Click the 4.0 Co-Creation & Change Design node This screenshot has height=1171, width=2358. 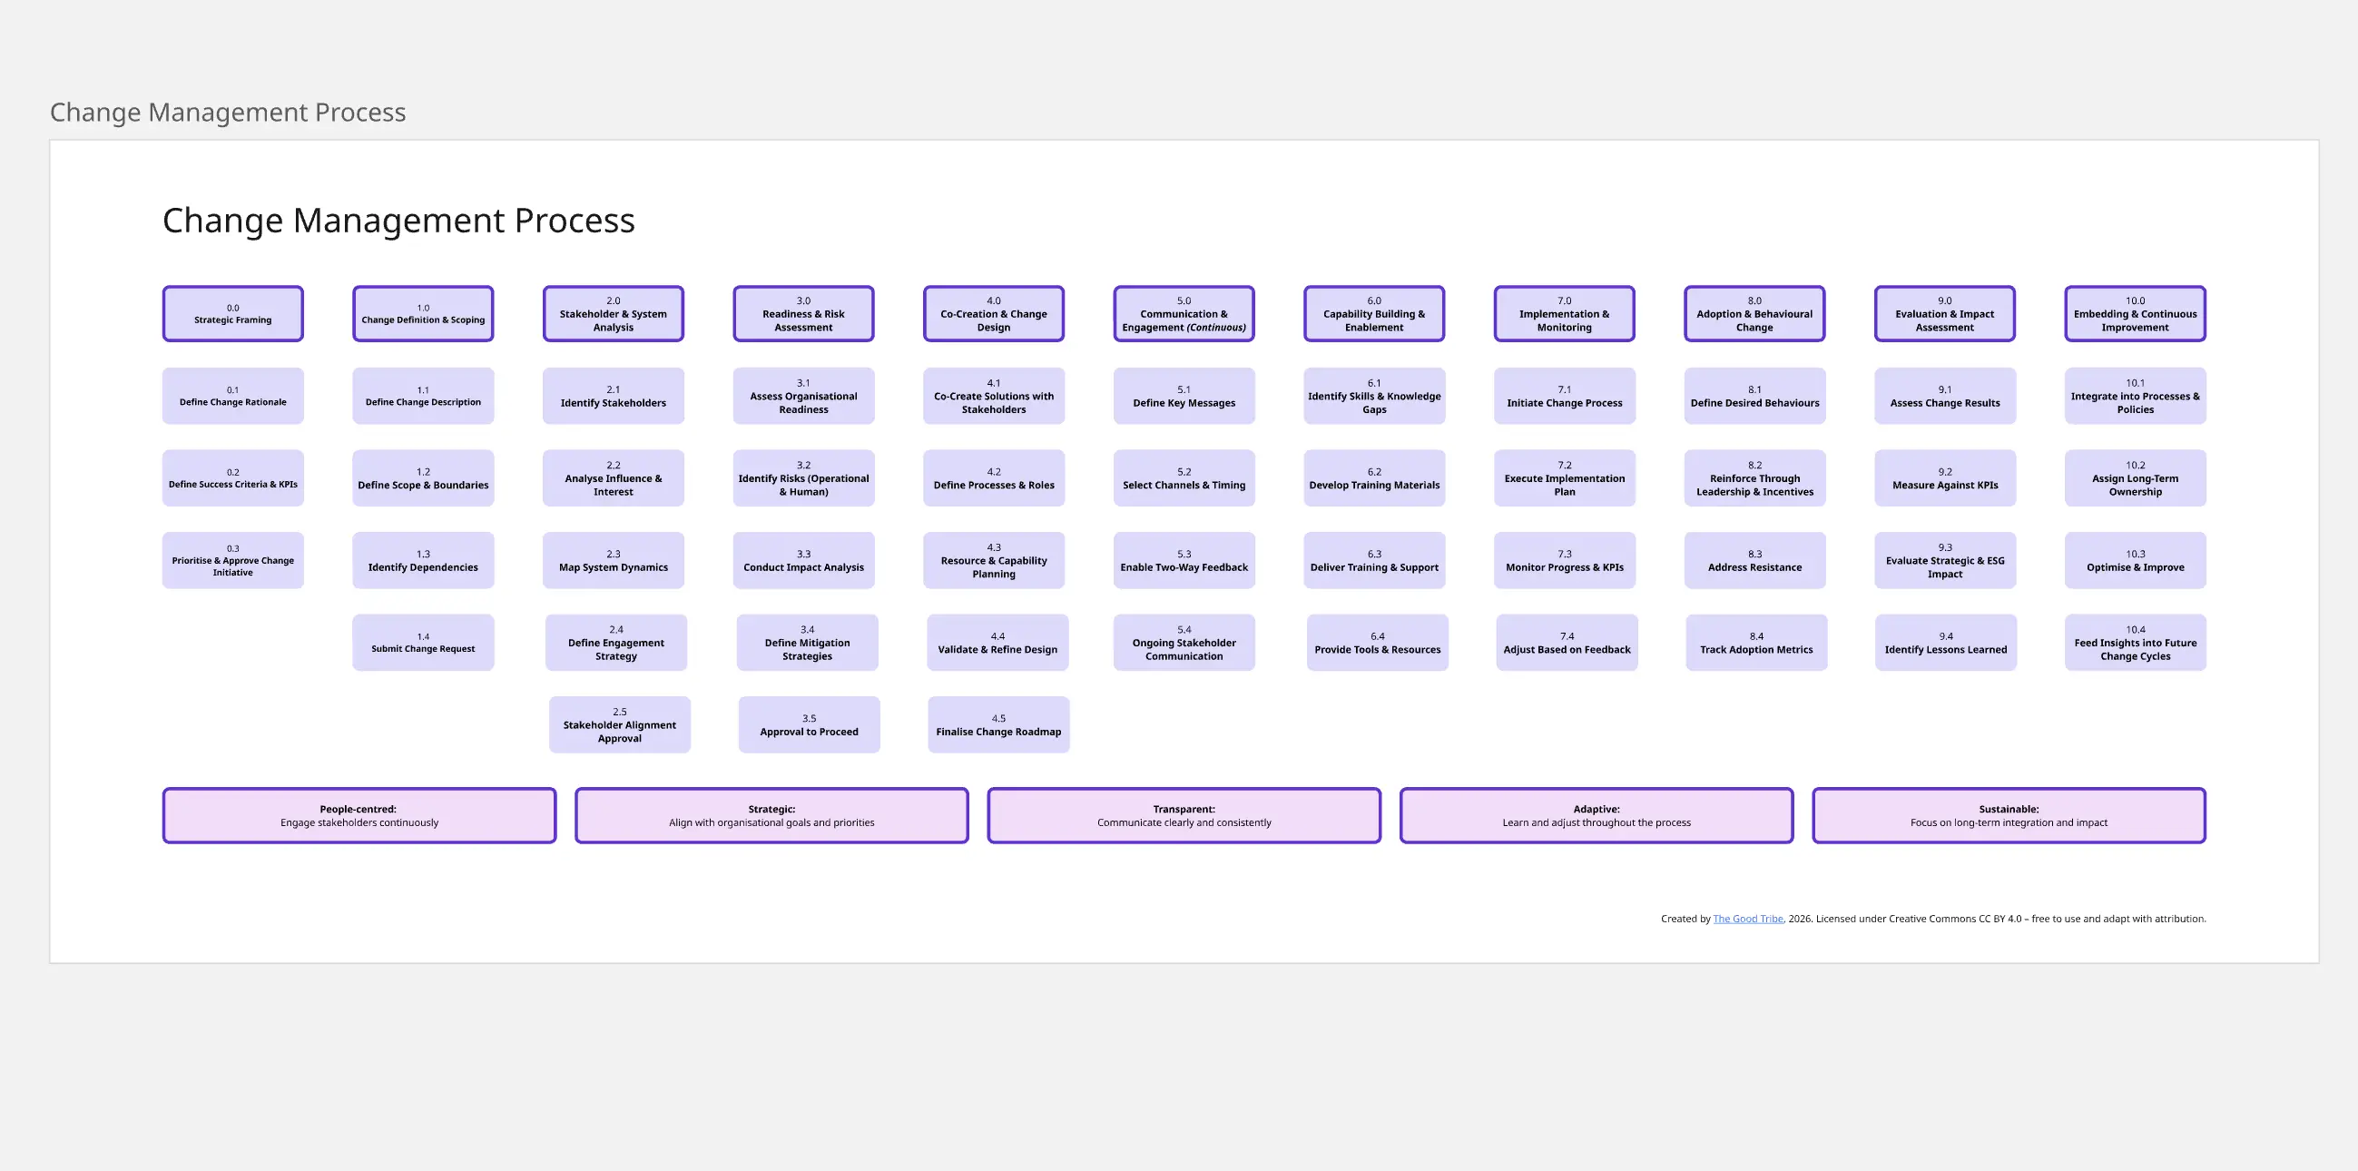pos(993,313)
